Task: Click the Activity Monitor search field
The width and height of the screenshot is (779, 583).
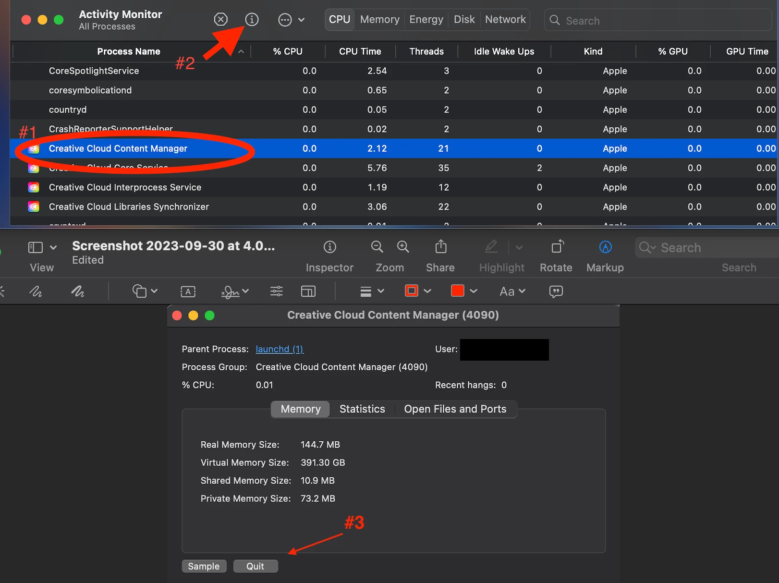Action: [x=657, y=20]
